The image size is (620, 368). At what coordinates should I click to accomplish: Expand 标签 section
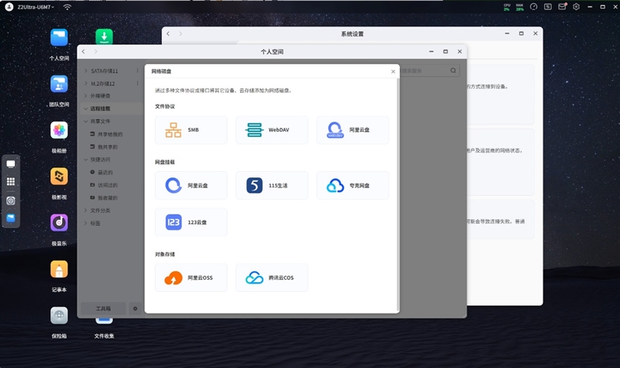pyautogui.click(x=86, y=223)
